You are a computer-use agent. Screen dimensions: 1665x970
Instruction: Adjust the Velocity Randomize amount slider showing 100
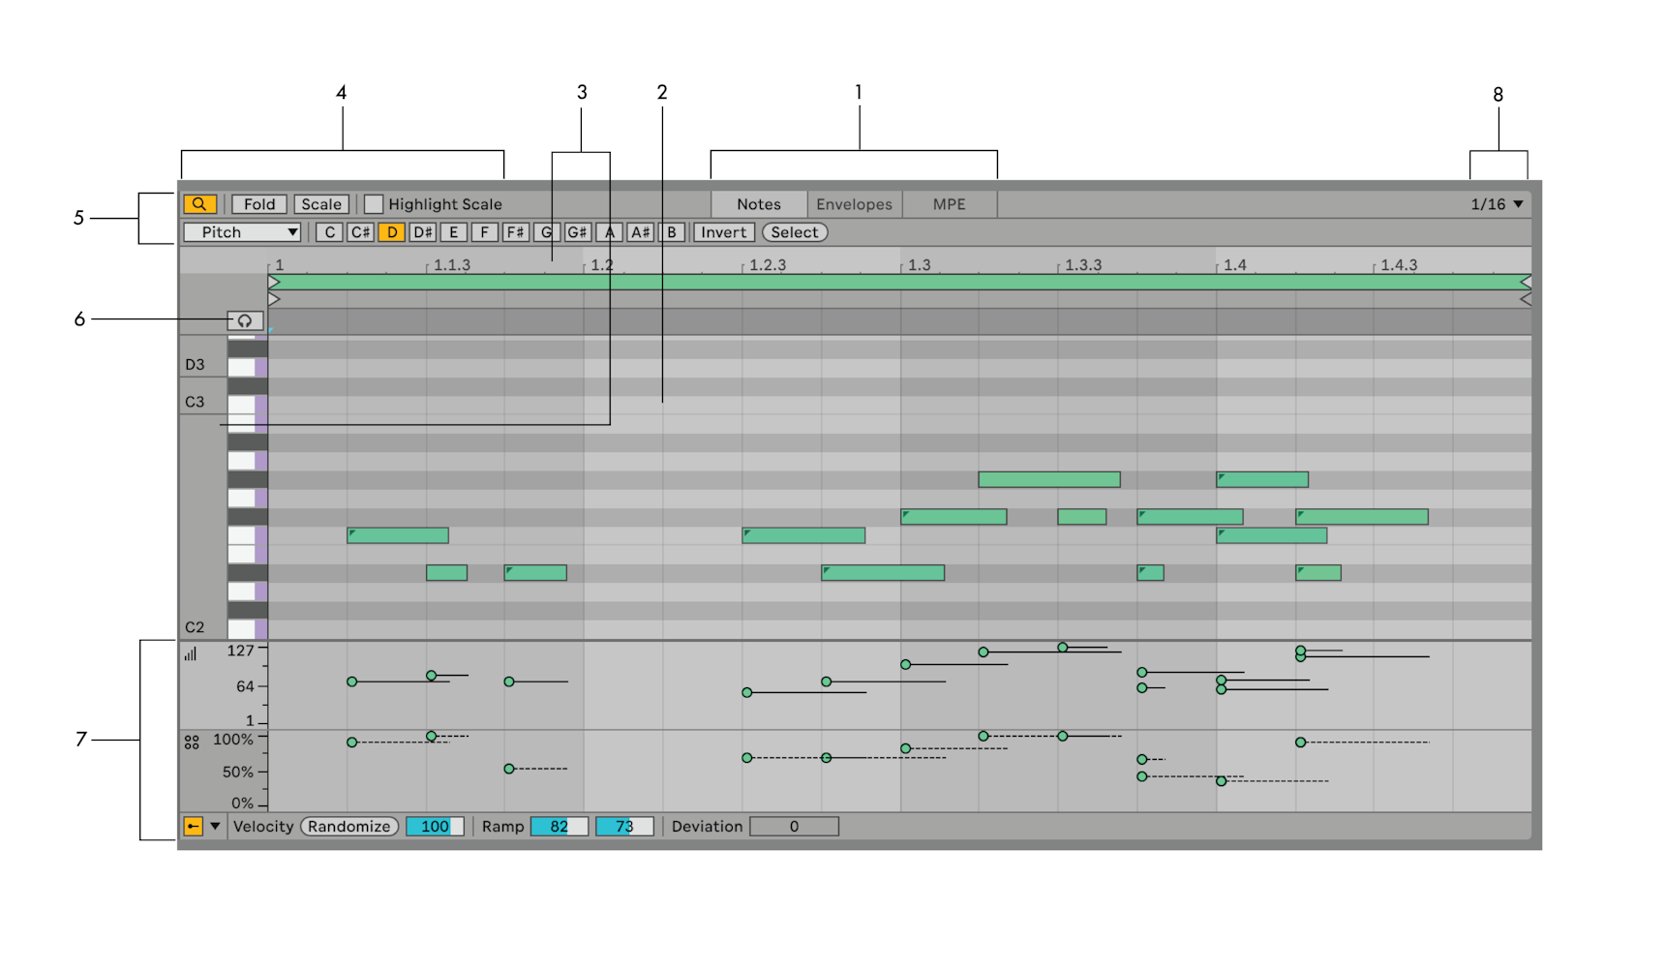click(x=433, y=826)
